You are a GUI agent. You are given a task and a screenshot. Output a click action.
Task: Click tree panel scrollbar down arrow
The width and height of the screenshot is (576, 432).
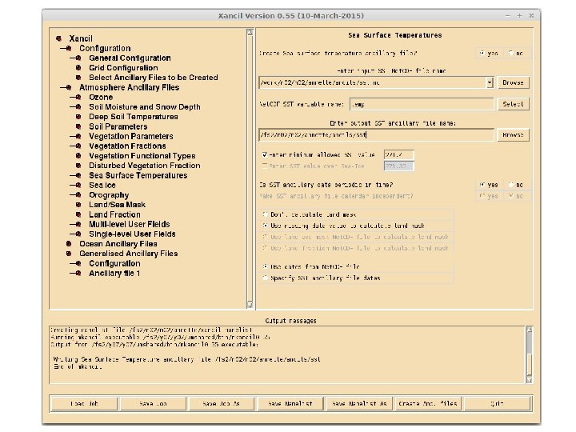[250, 305]
